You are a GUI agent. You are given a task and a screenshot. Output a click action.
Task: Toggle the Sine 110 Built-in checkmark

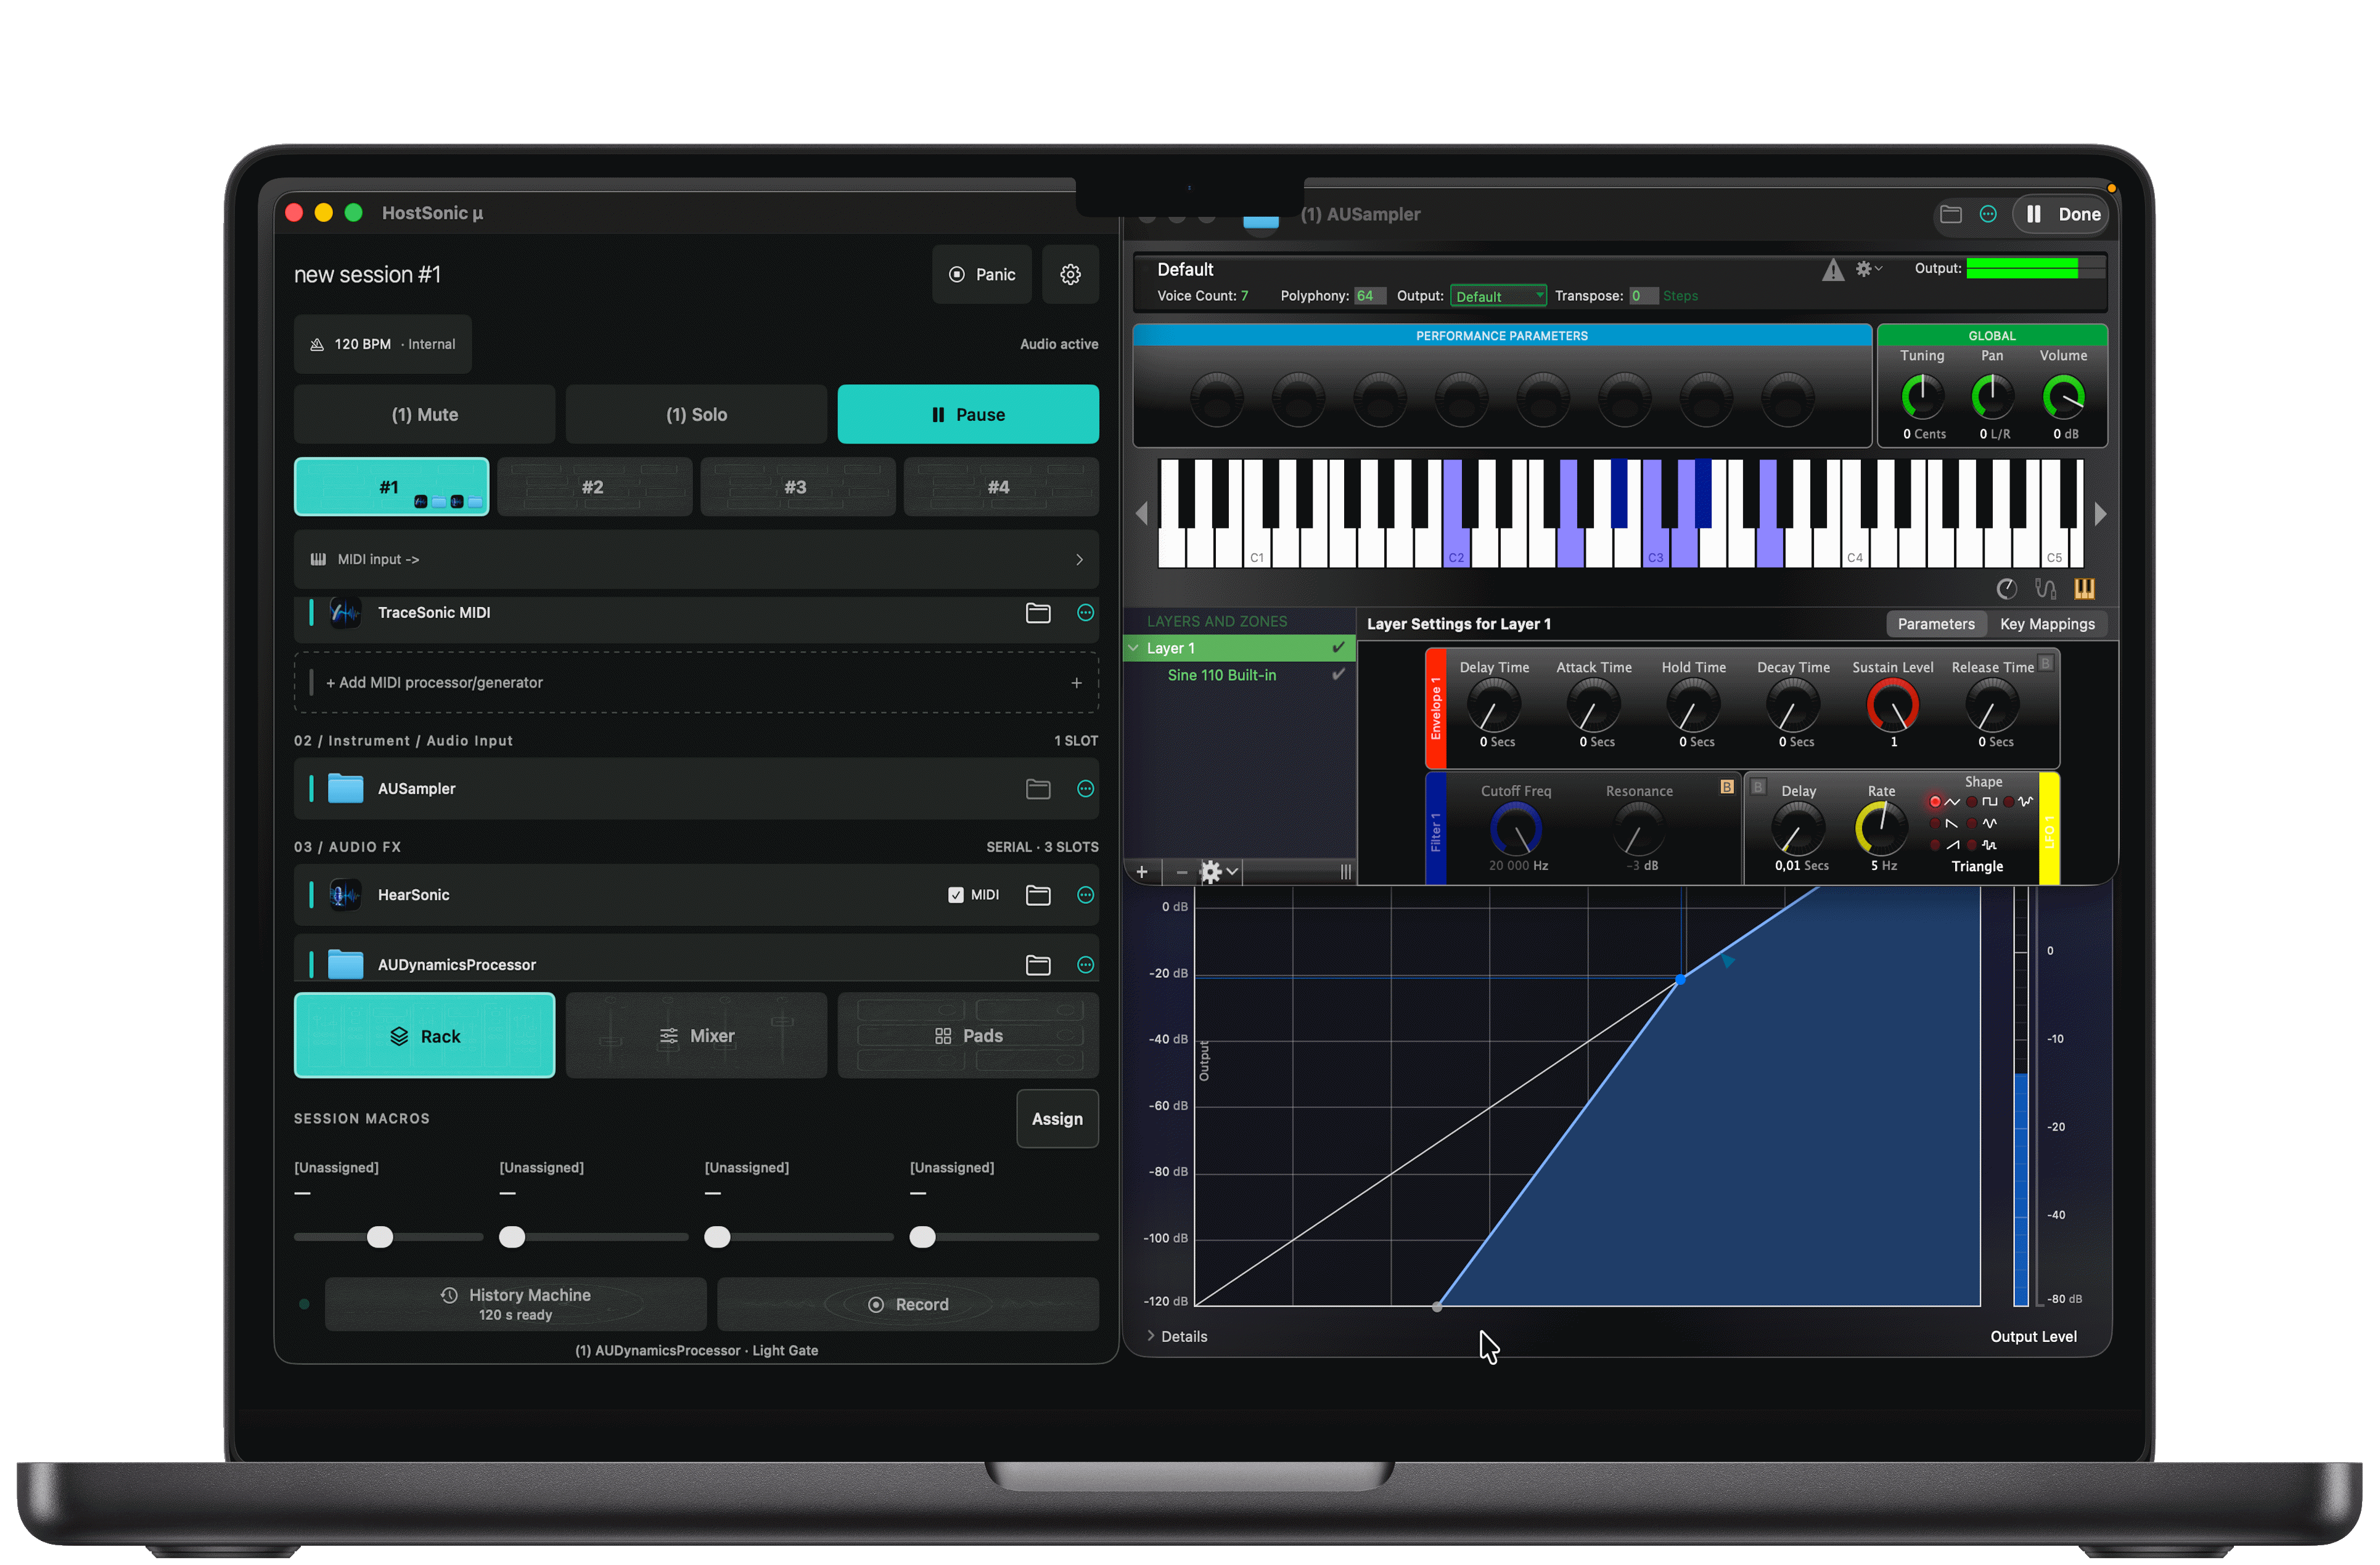(1338, 675)
